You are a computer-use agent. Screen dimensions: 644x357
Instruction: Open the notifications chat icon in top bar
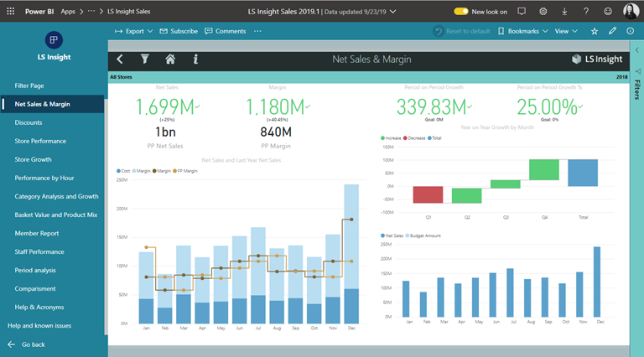522,12
